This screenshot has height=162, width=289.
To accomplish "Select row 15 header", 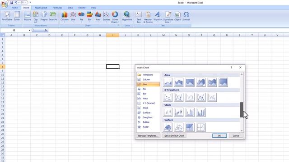I will point(2,94).
